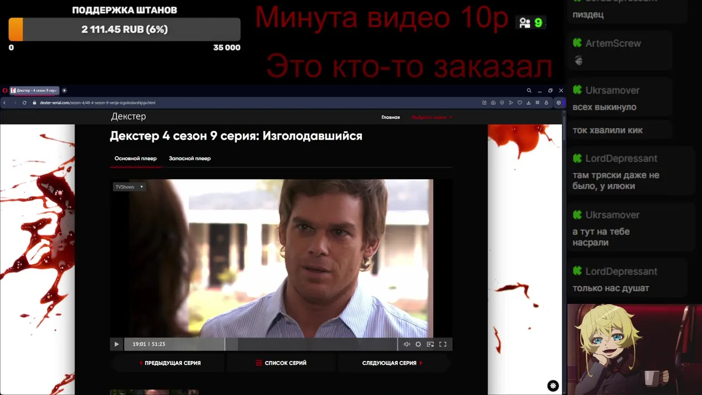This screenshot has width=702, height=395.
Task: Open the browser profile account icon
Action: pyautogui.click(x=546, y=103)
